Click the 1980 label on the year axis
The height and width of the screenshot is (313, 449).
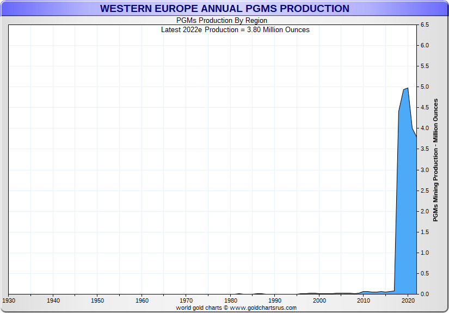[231, 300]
